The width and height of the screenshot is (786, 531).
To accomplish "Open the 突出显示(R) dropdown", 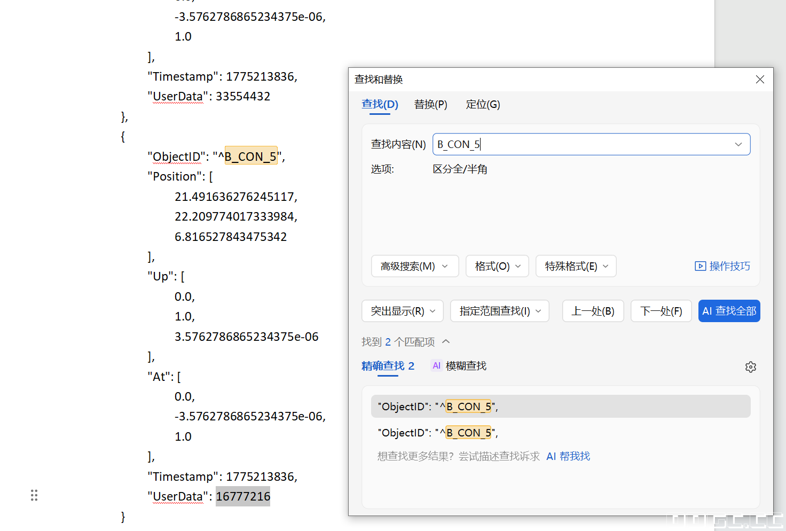I will click(403, 311).
